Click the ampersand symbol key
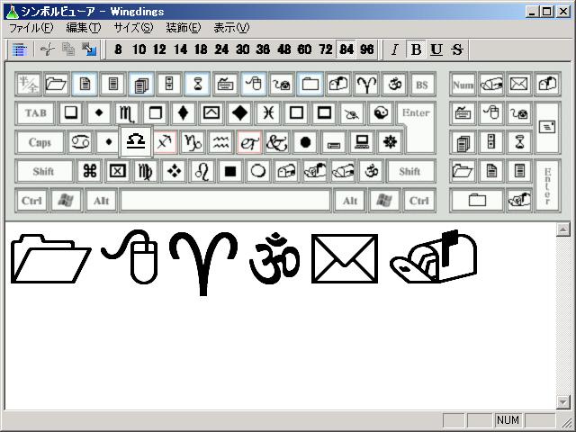This screenshot has width=576, height=432. pos(277,142)
